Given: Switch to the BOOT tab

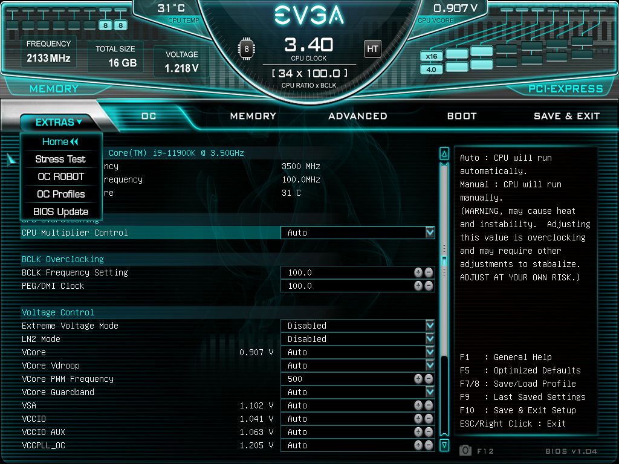Looking at the screenshot, I should [x=462, y=116].
